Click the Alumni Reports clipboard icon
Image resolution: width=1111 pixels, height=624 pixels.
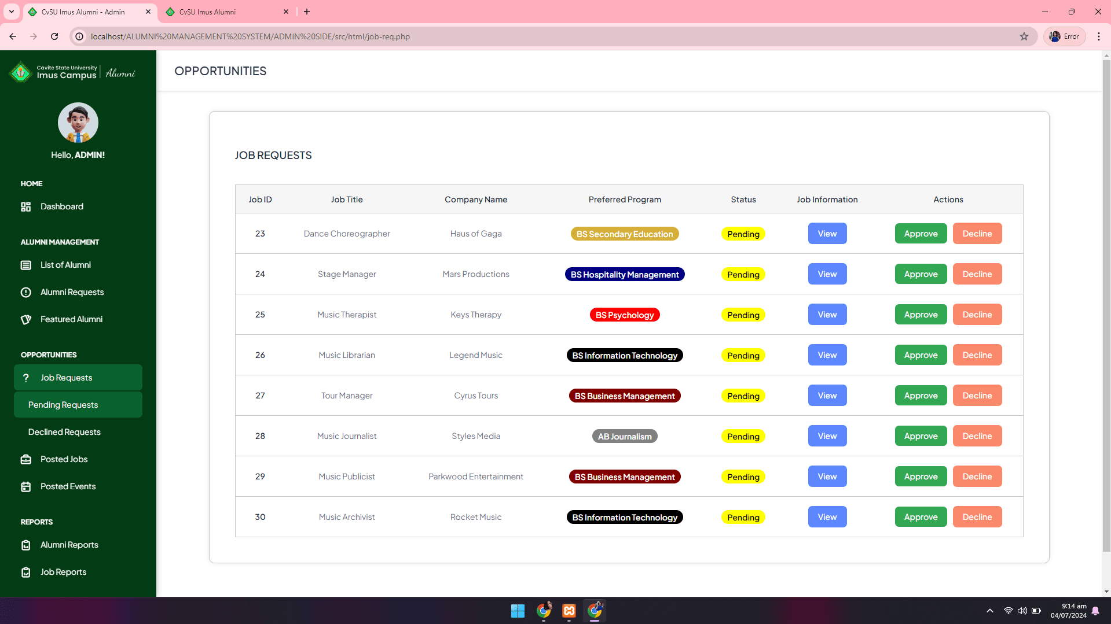coord(25,545)
